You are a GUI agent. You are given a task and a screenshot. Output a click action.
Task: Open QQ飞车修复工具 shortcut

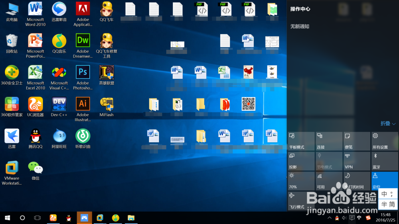(107, 46)
